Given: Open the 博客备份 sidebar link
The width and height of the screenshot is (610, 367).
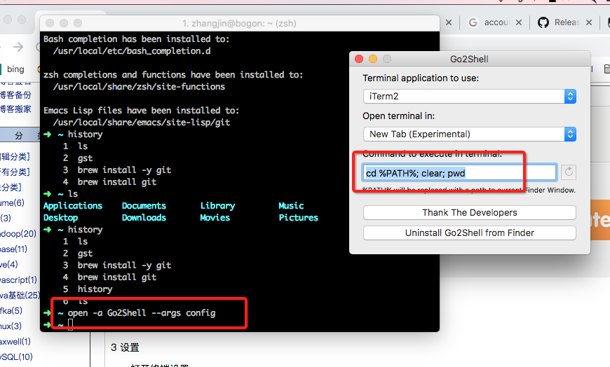Looking at the screenshot, I should (15, 95).
